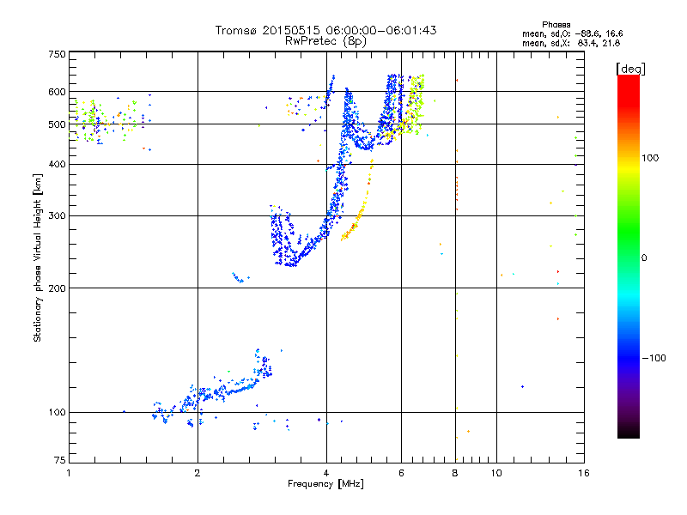Click the y-axis label '600'
Screen dimensions: 687x515
coord(57,92)
